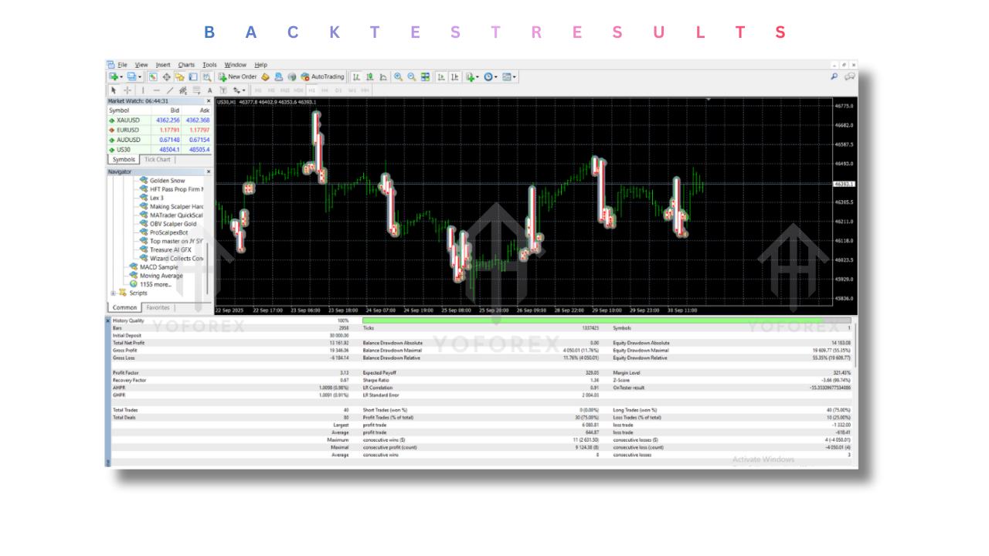Switch chart to bar display

356,76
